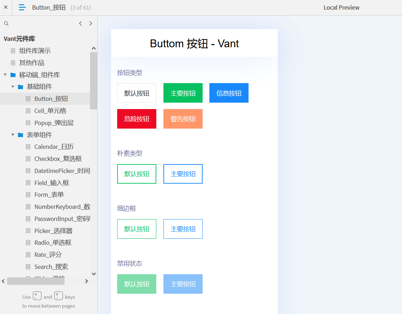Click the sitemap horizontal scrollbar right arrow
This screenshot has height=314, width=402.
coord(87,281)
